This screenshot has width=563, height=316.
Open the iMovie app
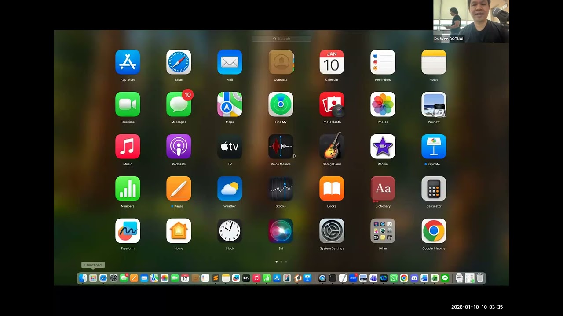[x=383, y=146]
